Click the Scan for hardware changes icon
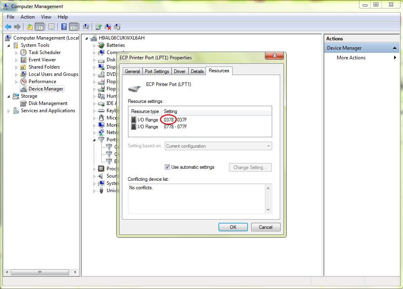Image resolution: width=403 pixels, height=289 pixels. [86, 27]
